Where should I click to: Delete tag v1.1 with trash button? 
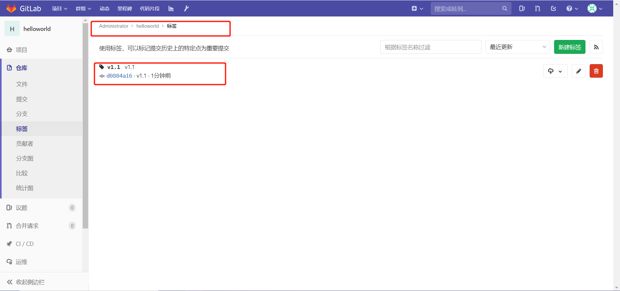(596, 71)
